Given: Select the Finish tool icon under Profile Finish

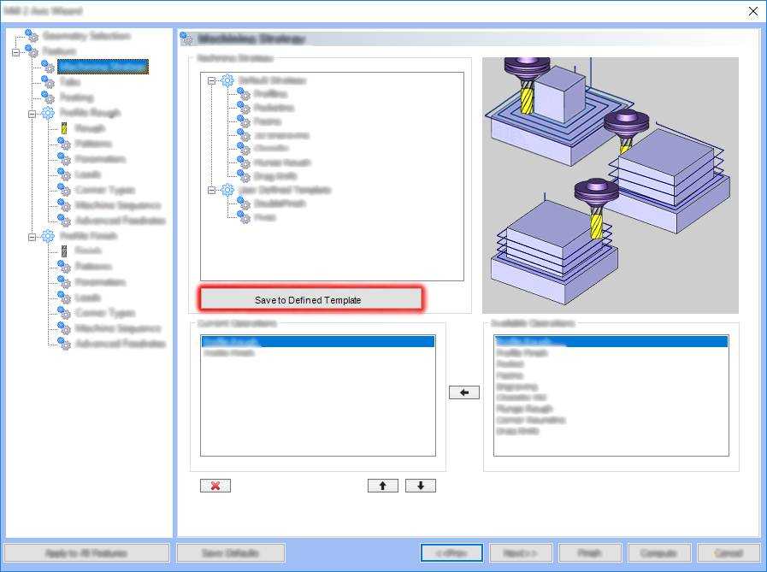Looking at the screenshot, I should pos(63,251).
